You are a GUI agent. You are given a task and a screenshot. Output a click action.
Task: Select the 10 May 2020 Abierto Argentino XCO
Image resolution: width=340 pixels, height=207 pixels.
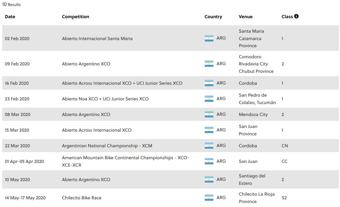[86, 179]
